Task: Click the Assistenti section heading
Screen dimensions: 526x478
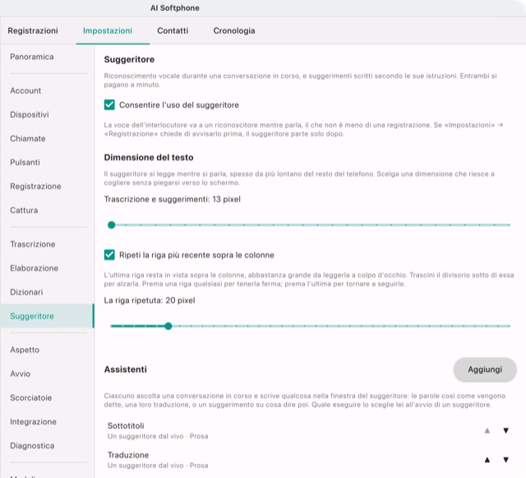Action: [126, 369]
